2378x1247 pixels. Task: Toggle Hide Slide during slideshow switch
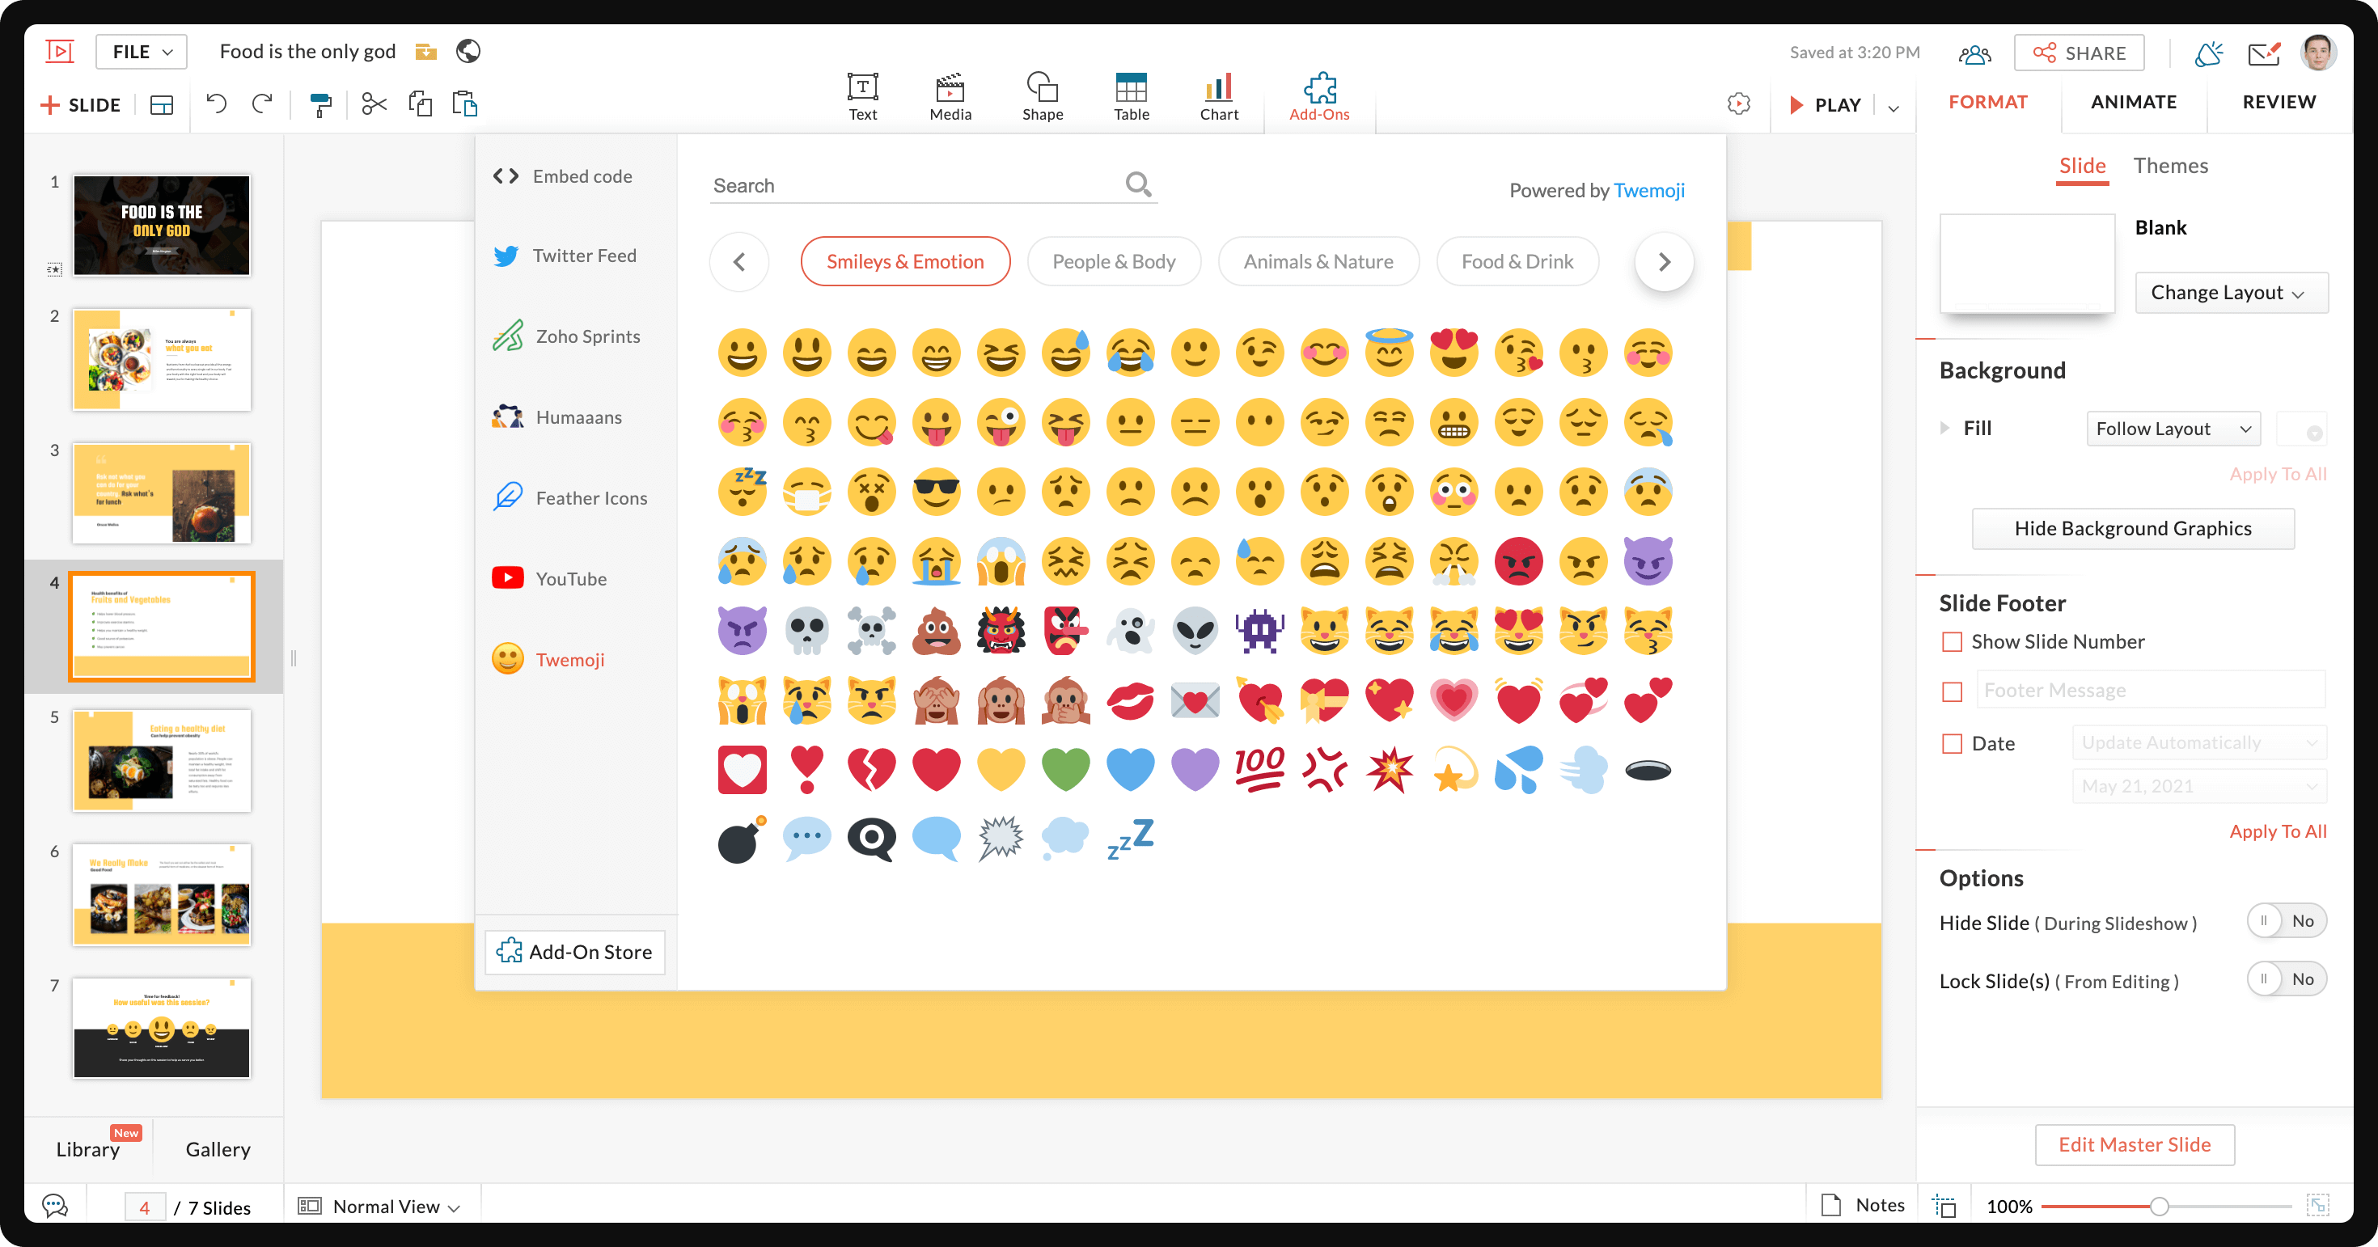2286,921
